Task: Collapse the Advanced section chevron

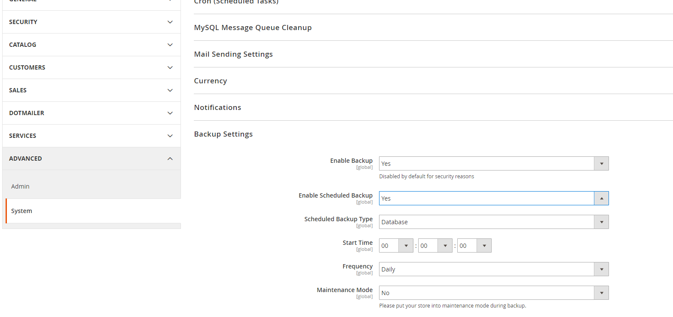Action: coord(170,158)
